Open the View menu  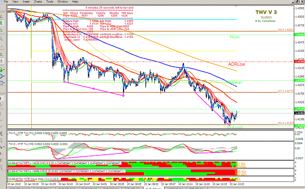(15, 1)
